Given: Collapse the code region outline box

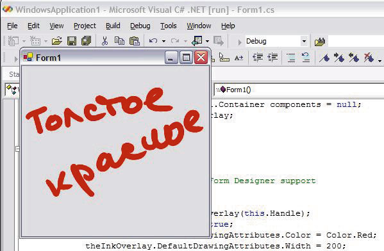Looking at the screenshot, I should coord(17,149).
